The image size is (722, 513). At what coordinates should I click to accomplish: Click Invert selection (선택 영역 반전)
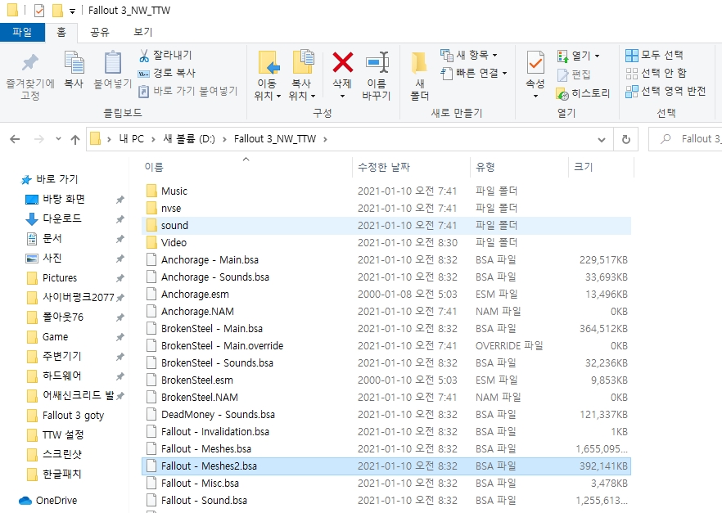point(666,91)
